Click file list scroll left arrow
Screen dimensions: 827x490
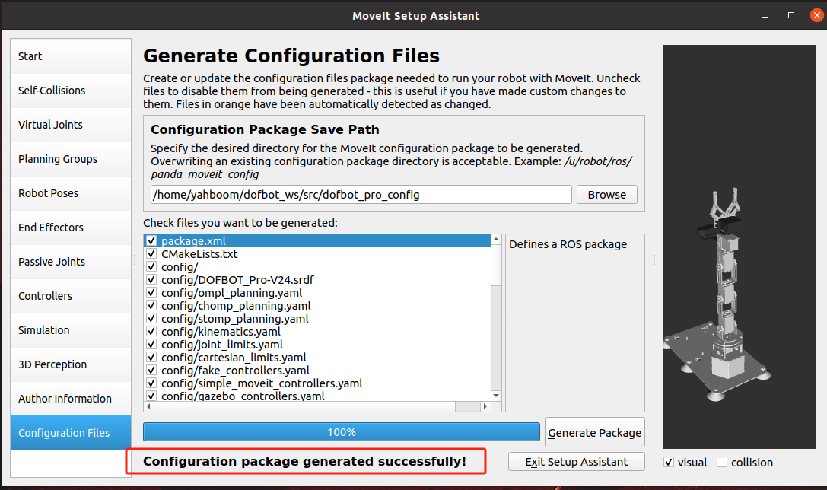click(148, 406)
